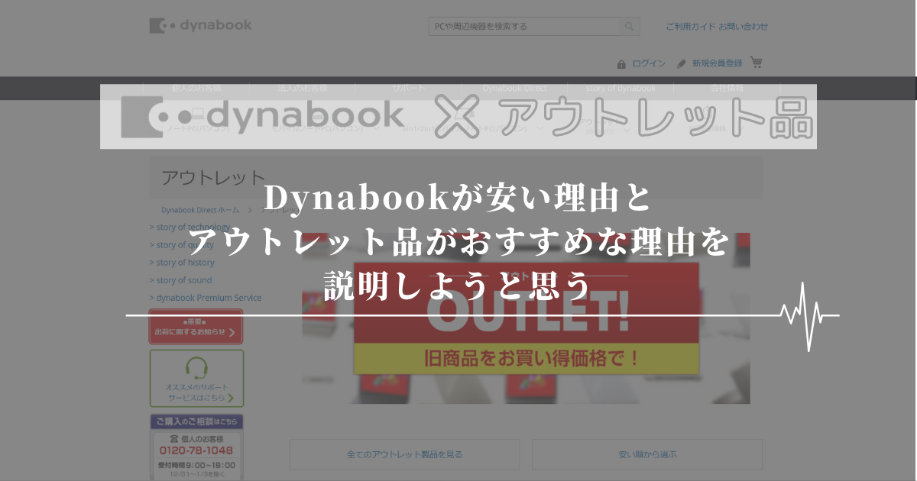Open the story of dynabook navigation menu
The width and height of the screenshot is (917, 481).
(x=621, y=88)
